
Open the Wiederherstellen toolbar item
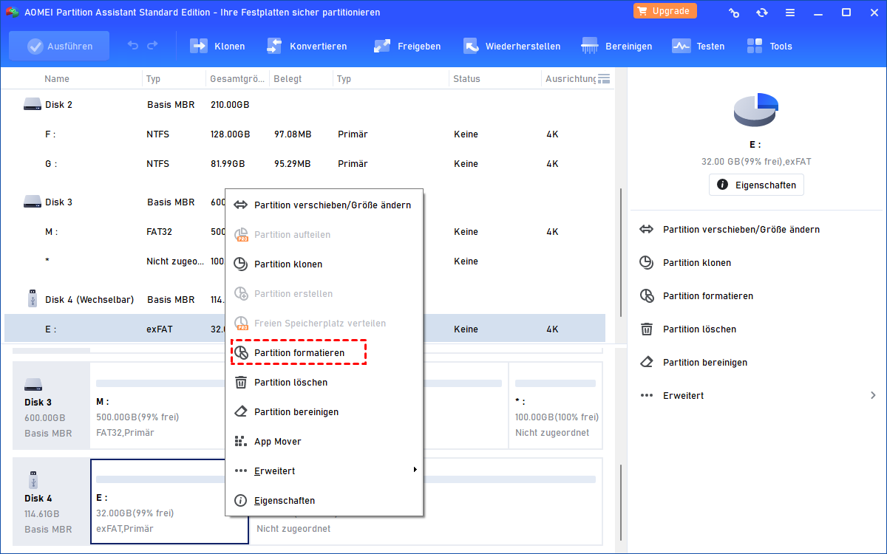pos(512,46)
